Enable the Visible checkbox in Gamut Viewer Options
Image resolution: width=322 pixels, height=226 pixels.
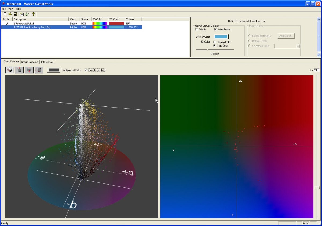pyautogui.click(x=197, y=30)
